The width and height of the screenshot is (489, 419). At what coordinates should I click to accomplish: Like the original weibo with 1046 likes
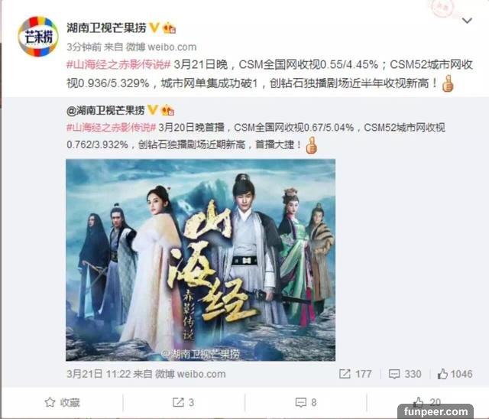click(x=455, y=374)
